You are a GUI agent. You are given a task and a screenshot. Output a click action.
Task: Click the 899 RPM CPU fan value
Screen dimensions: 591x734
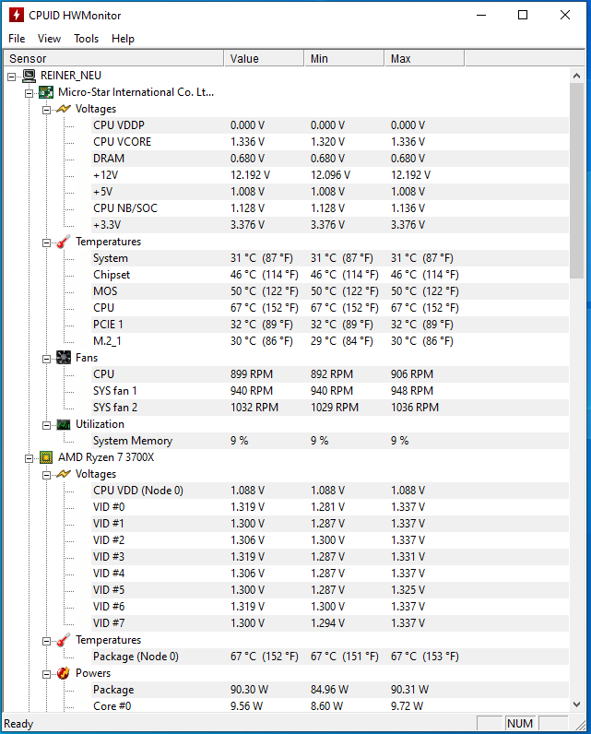[x=252, y=374]
